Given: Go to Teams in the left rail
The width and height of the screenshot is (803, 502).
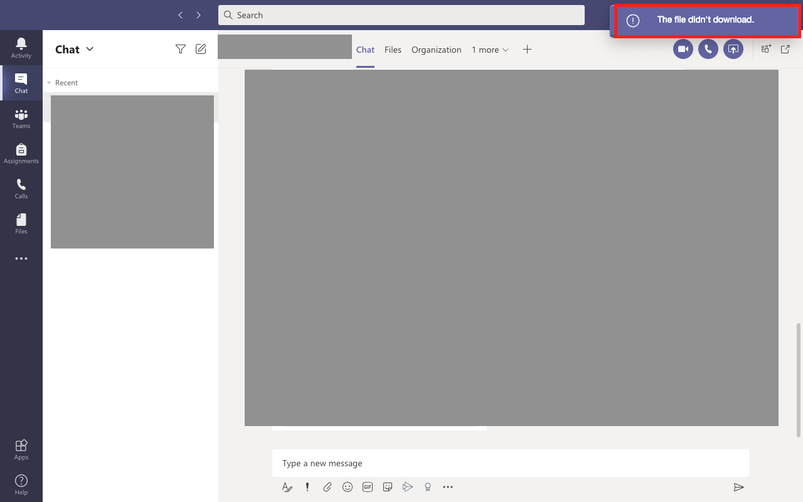Looking at the screenshot, I should (21, 118).
